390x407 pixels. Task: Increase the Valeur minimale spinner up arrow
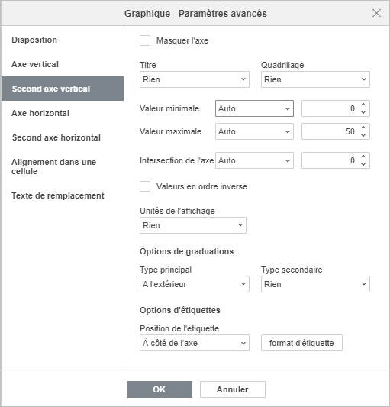tap(363, 105)
